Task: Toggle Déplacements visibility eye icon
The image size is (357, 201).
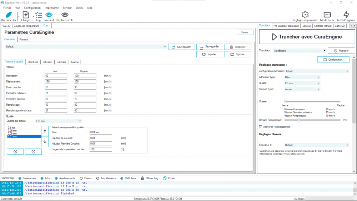Action: [x=65, y=15]
